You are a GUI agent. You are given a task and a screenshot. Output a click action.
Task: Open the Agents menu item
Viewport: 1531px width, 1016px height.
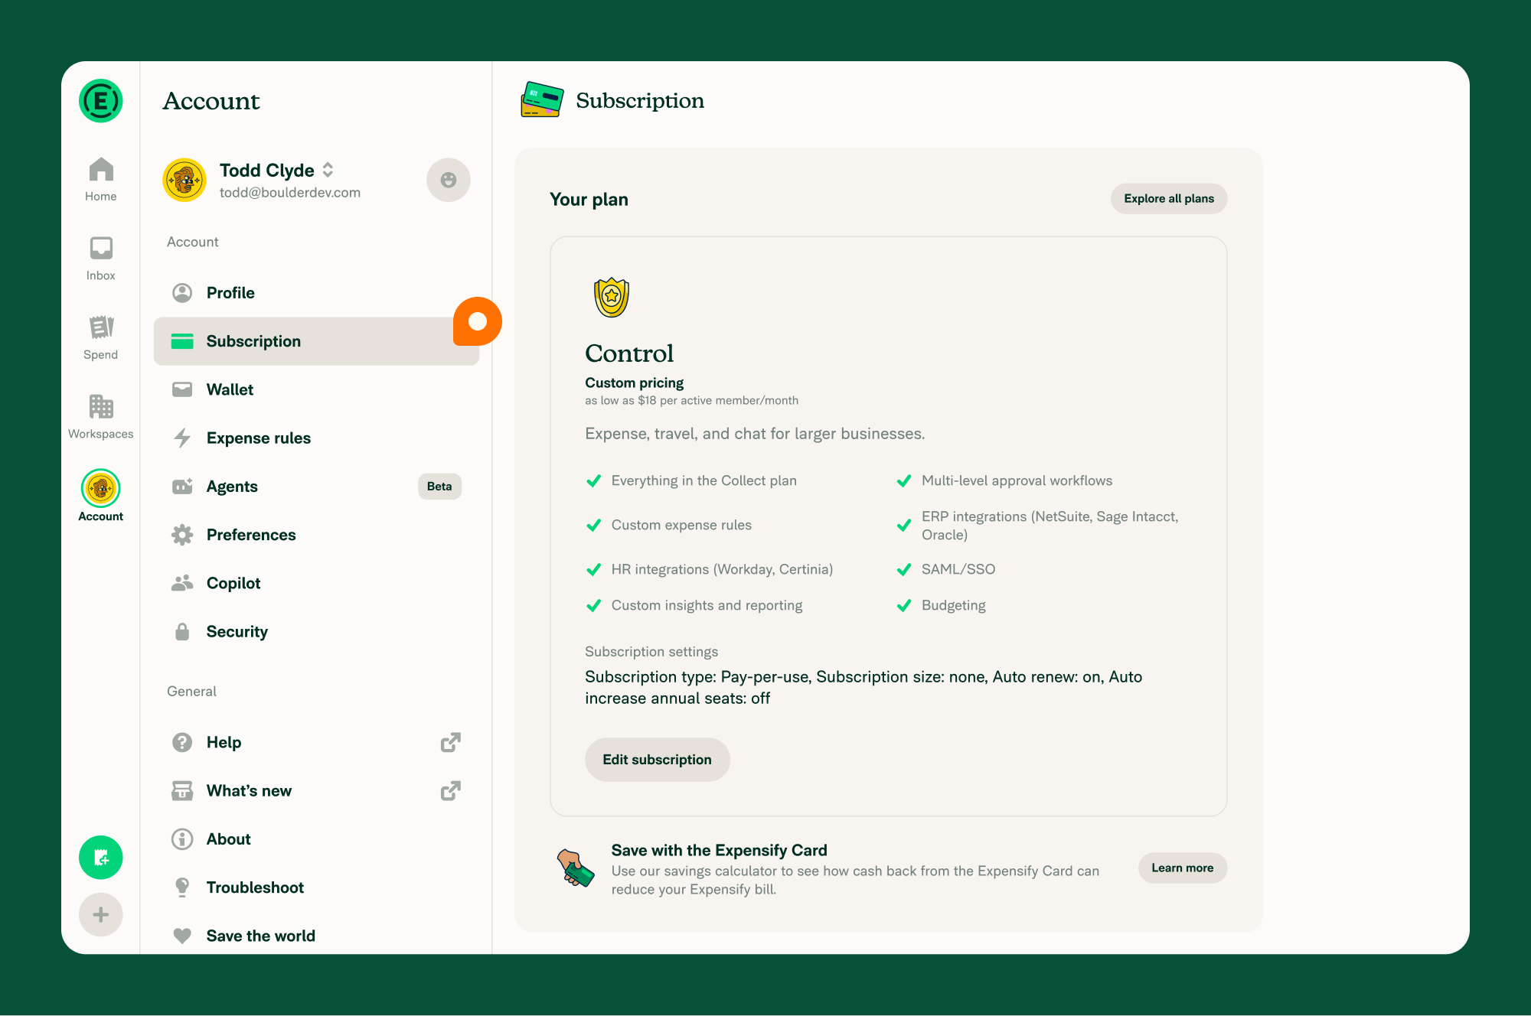[x=316, y=487]
